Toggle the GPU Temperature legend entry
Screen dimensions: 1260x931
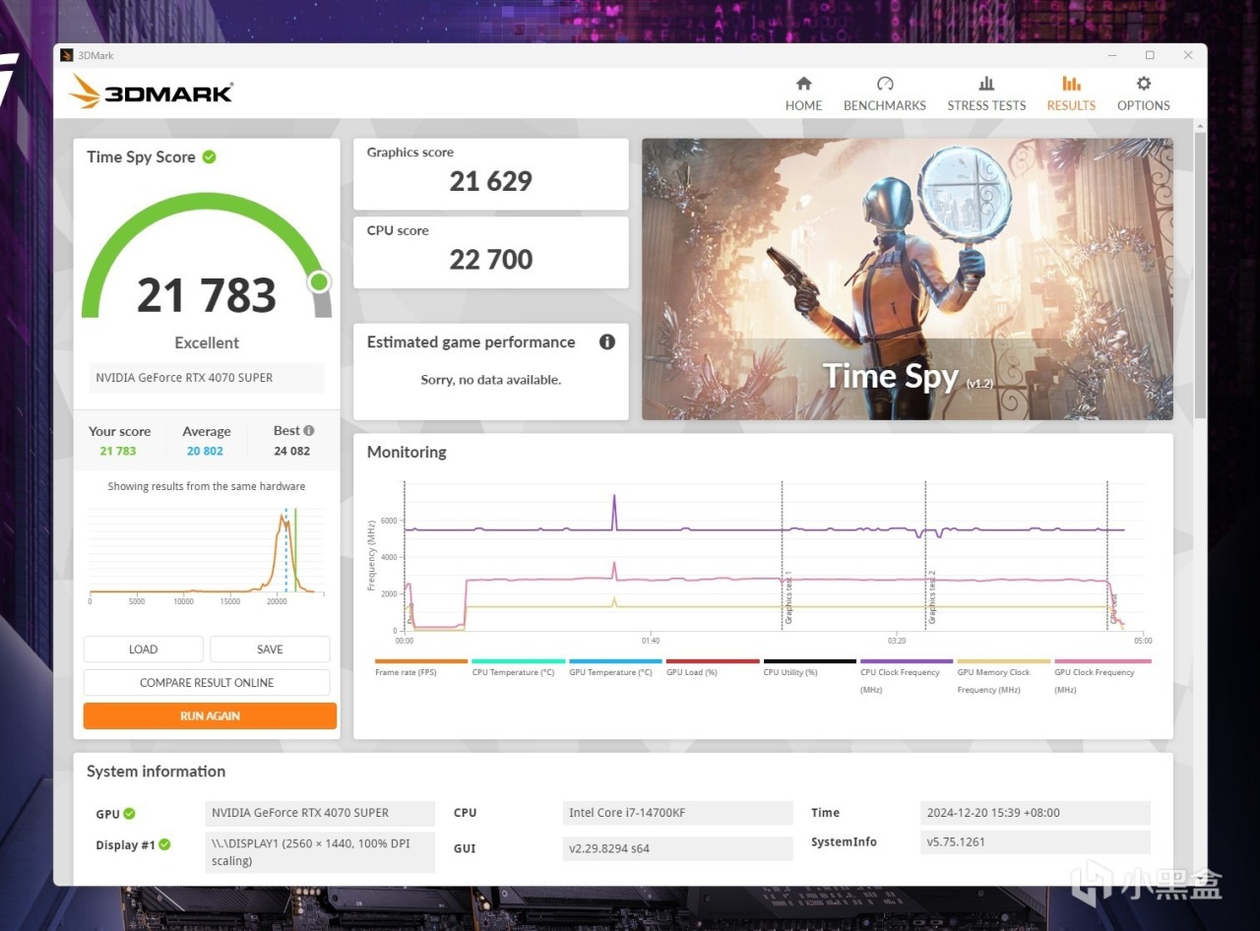tap(615, 667)
